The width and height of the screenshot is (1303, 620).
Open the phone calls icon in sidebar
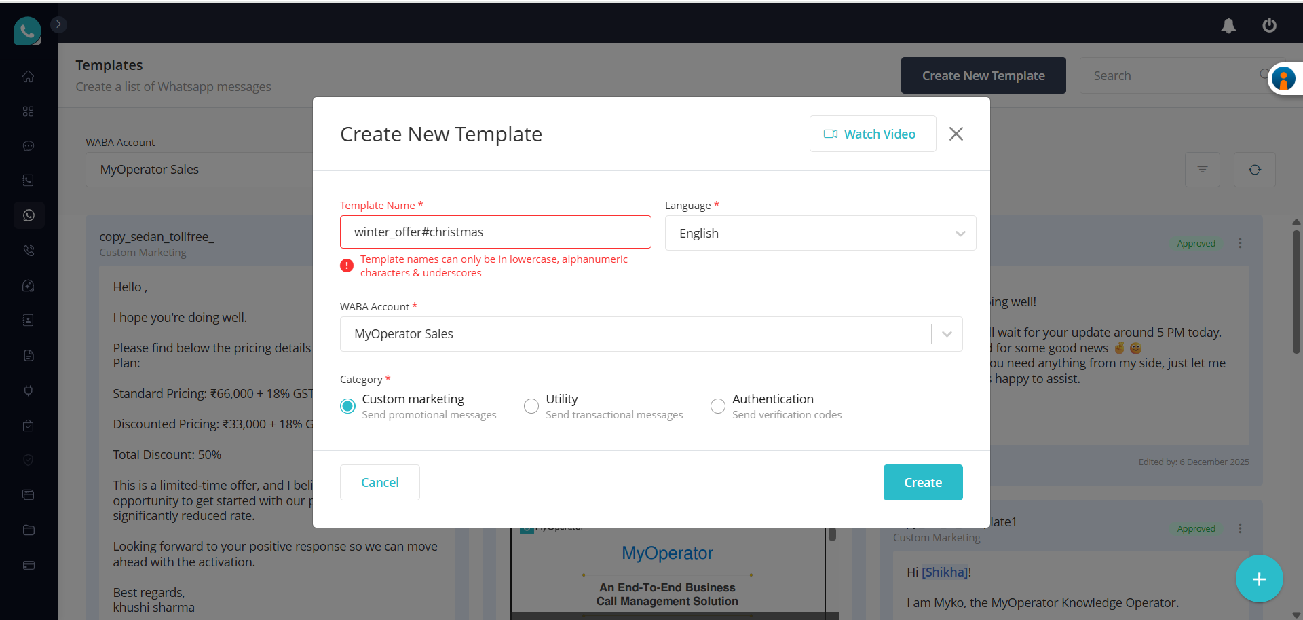coord(29,250)
